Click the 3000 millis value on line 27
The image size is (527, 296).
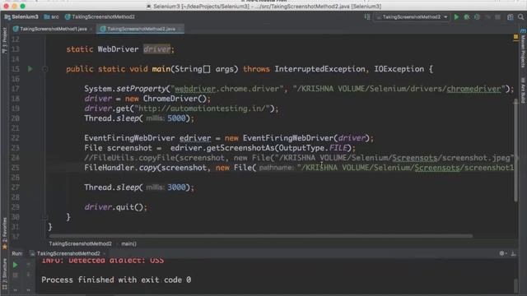176,187
